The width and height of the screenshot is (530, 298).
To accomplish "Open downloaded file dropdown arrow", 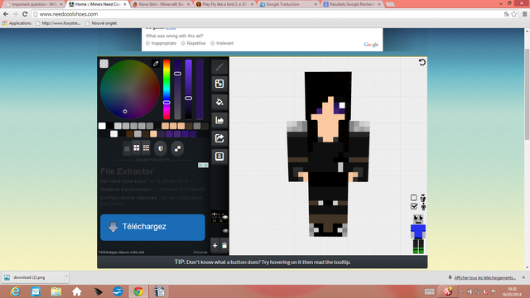I will click(66, 276).
